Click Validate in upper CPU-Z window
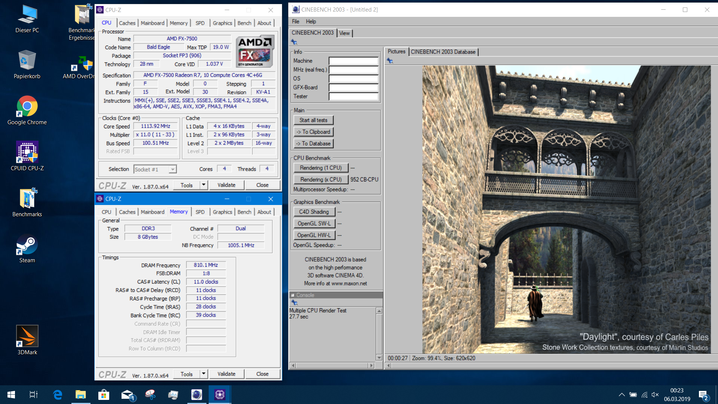718x404 pixels. point(227,185)
